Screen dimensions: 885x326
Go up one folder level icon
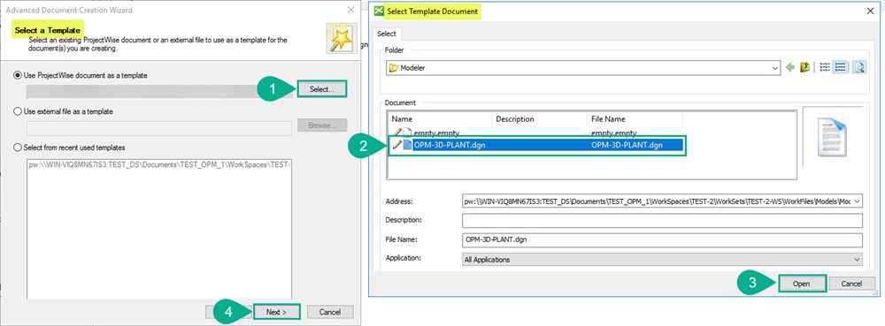(804, 67)
